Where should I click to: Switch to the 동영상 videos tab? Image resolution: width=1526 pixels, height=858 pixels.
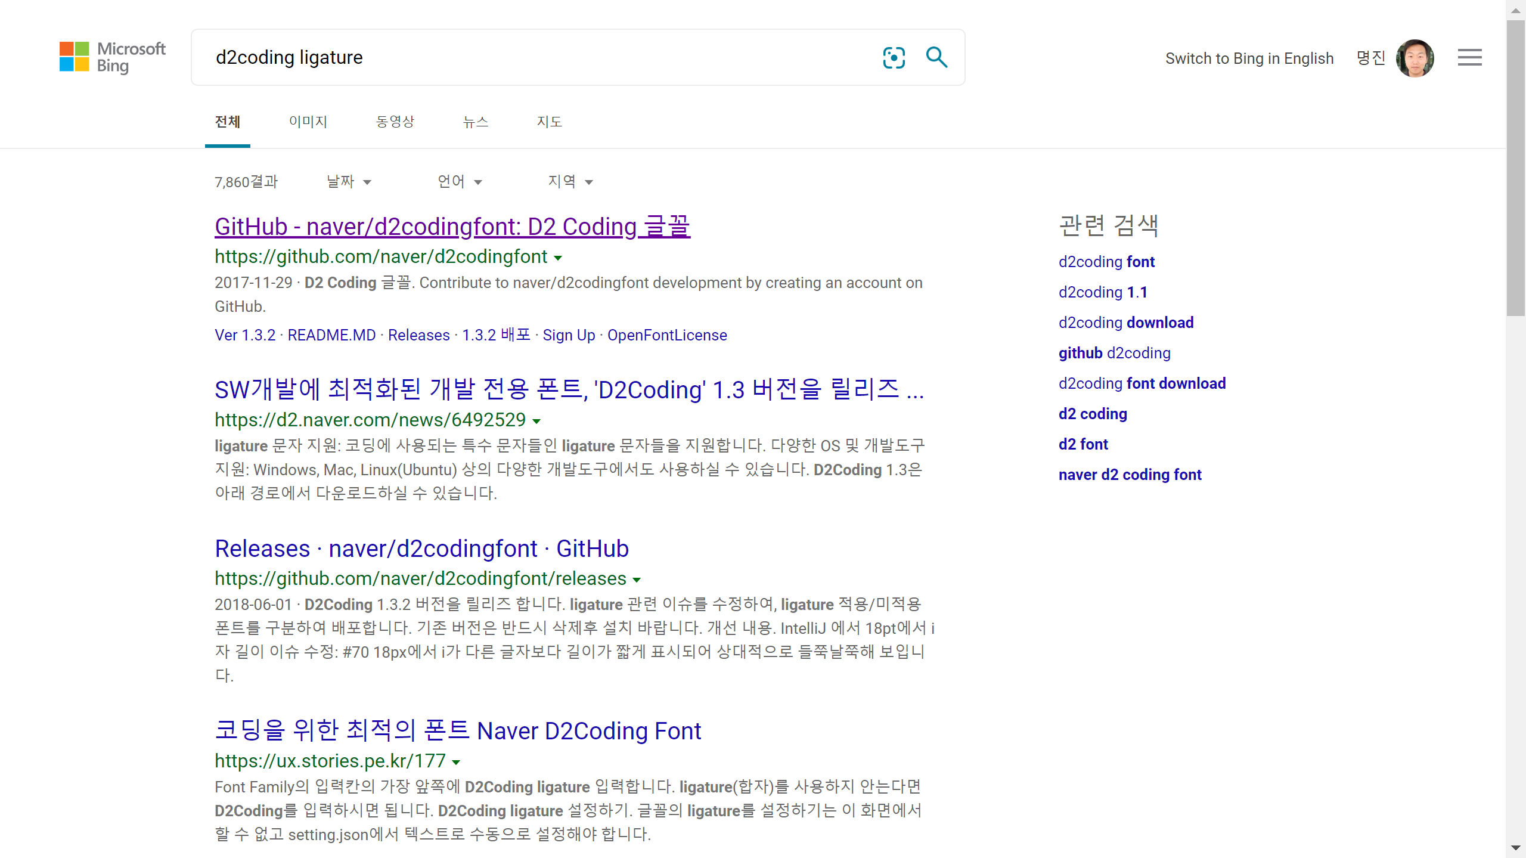pyautogui.click(x=395, y=122)
